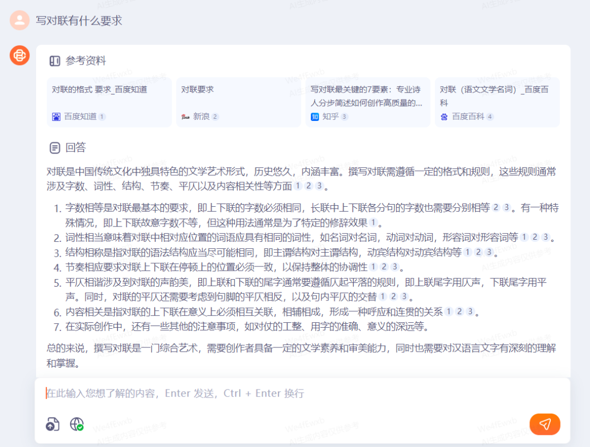Open reference card 写对联最关键的7要素

pos(368,102)
